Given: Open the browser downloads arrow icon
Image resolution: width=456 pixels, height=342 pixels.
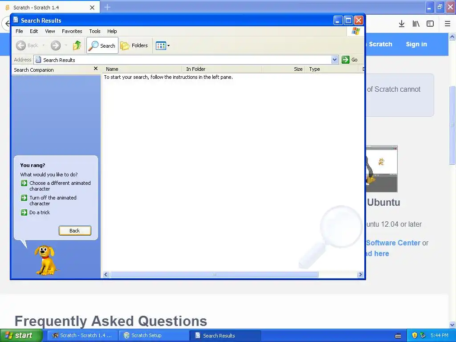Looking at the screenshot, I should tap(402, 24).
